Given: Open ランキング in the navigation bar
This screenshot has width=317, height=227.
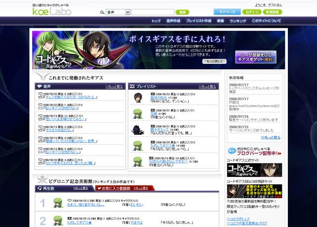Looking at the screenshot, I should (x=238, y=21).
